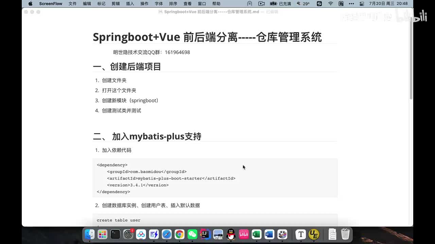Click list item 创建文件夹
The image size is (435, 244).
coord(114,80)
